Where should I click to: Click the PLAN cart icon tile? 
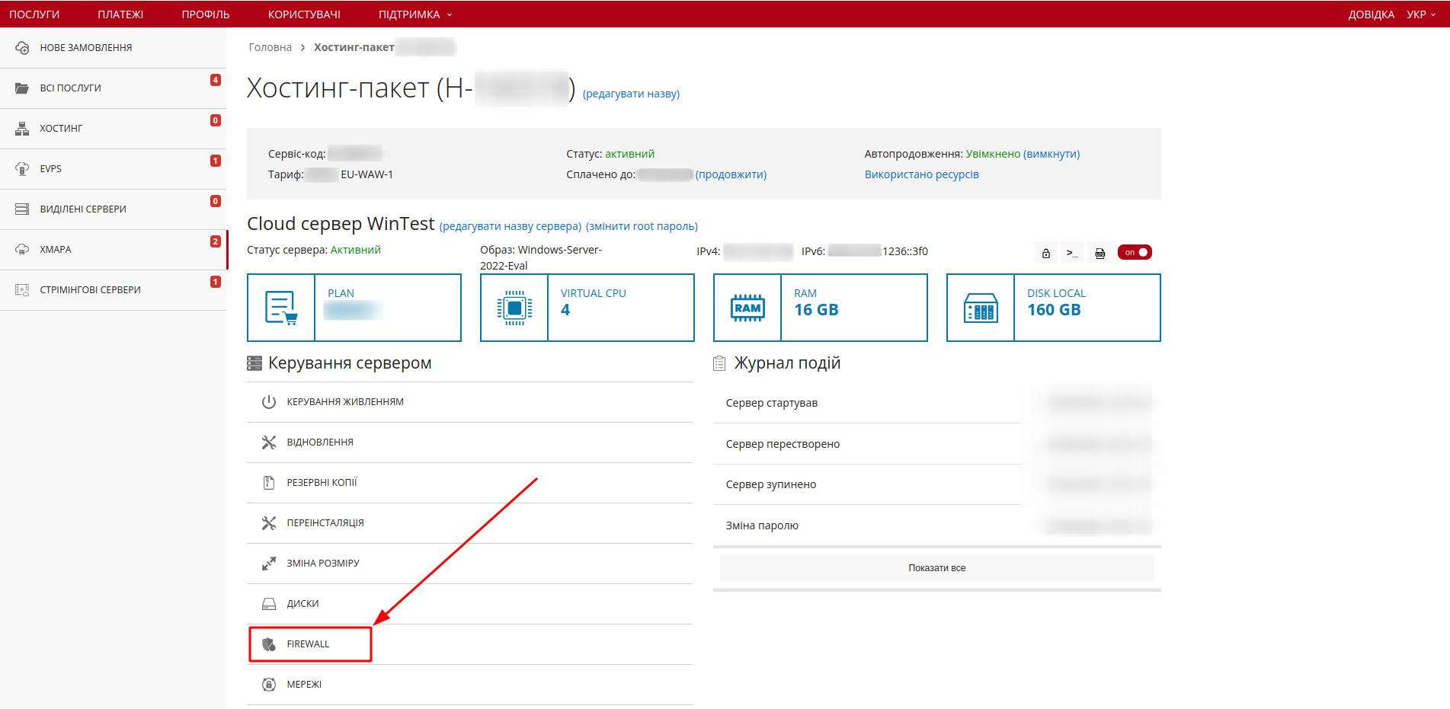coord(281,308)
